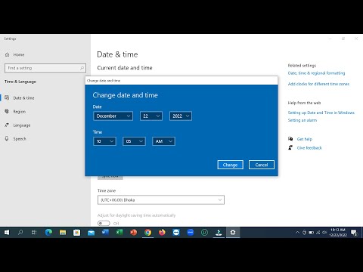Open Date, time & regional formatting link
The height and width of the screenshot is (272, 363).
(x=316, y=73)
